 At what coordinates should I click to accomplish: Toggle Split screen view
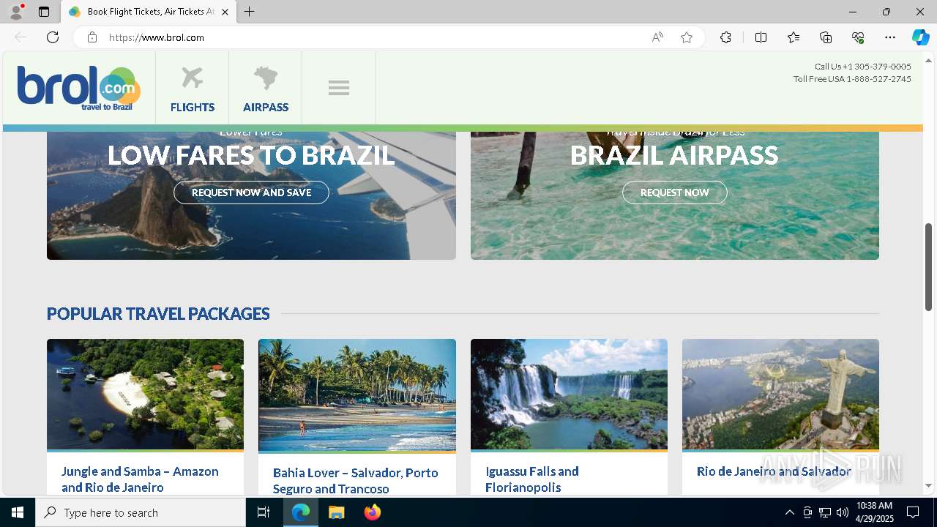coord(761,37)
